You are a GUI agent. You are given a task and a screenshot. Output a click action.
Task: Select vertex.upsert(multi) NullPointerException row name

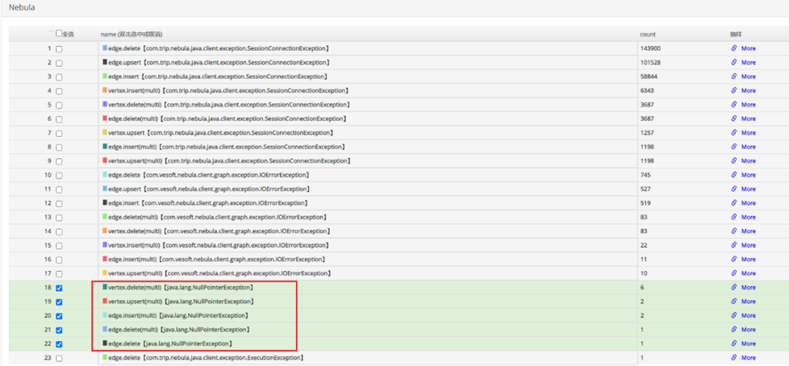(x=180, y=301)
